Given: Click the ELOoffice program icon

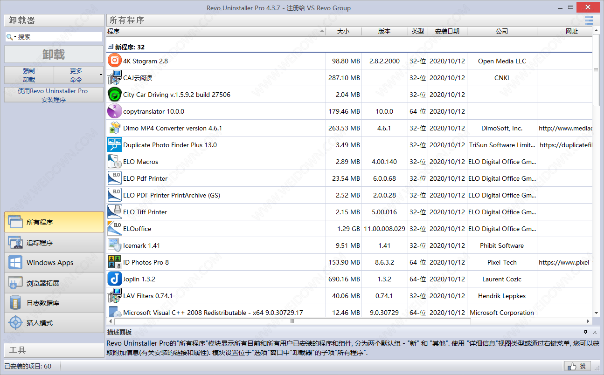Looking at the screenshot, I should [114, 228].
